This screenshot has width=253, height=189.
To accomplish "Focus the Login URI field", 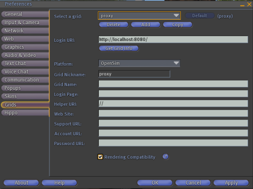I will (x=173, y=39).
